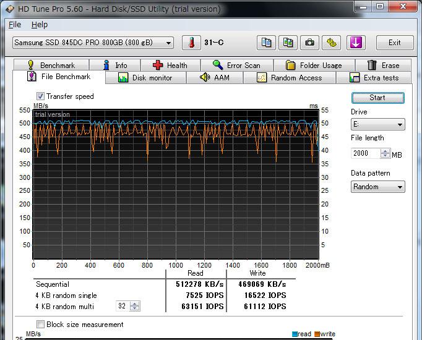Viewport: 422px width, 340px height.
Task: Click the copy screenshot to clipboard icon
Action: click(x=288, y=43)
